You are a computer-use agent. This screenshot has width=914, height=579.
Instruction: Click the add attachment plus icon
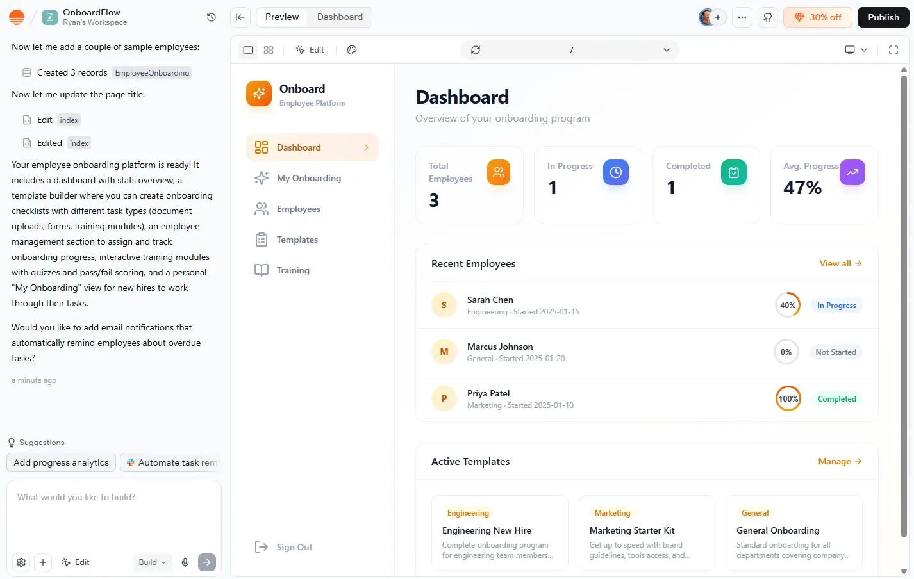click(x=43, y=562)
